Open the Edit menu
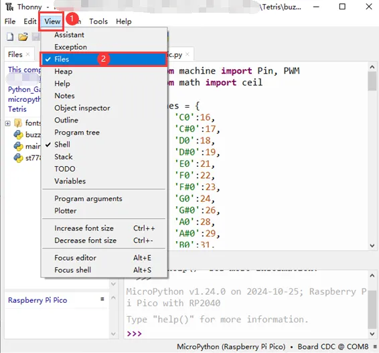Image resolution: width=379 pixels, height=353 pixels. pyautogui.click(x=30, y=21)
